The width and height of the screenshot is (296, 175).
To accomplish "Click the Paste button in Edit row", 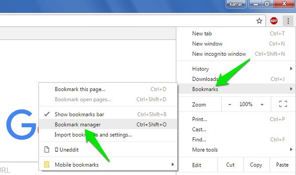I will pyautogui.click(x=282, y=165).
